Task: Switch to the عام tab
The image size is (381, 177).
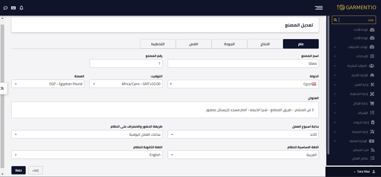Action: tap(301, 44)
